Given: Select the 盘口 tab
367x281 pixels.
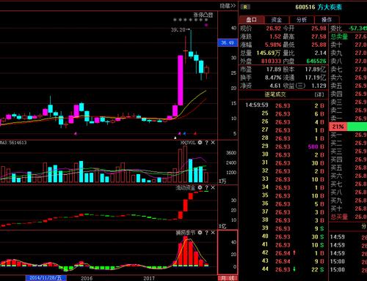Looking at the screenshot, I should [x=252, y=20].
